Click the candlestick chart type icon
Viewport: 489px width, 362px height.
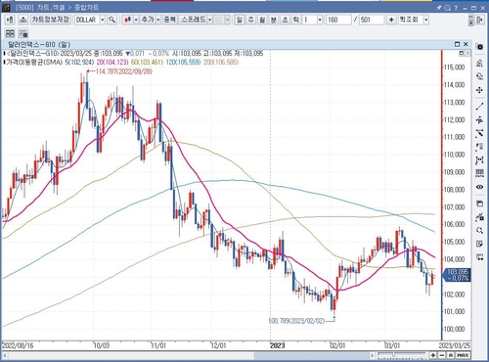tap(128, 20)
